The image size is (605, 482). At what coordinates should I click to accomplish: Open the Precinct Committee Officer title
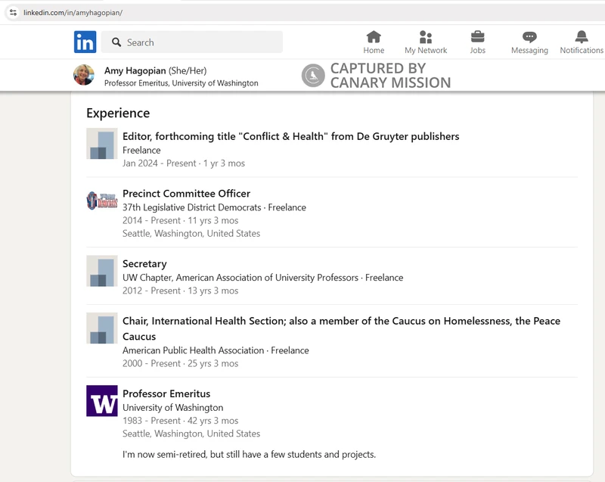point(186,194)
